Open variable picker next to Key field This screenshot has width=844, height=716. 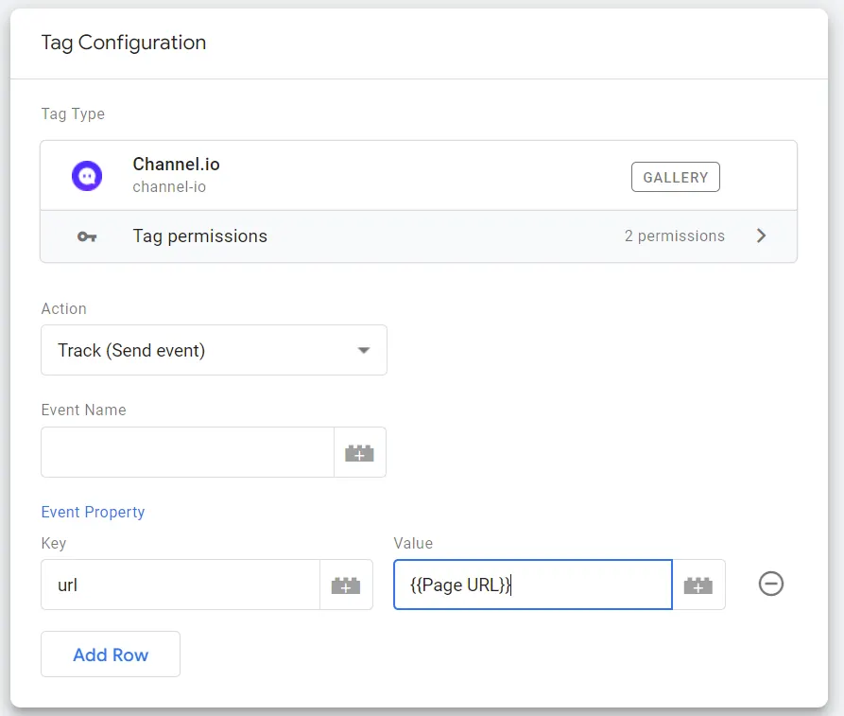click(346, 585)
